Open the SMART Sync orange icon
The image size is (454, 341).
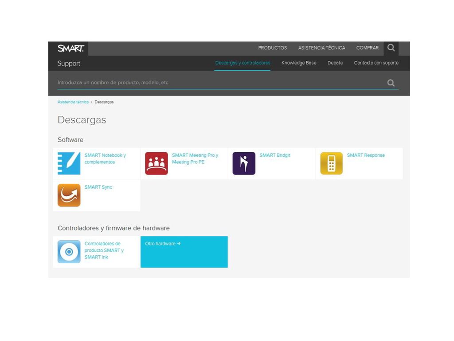tap(69, 195)
